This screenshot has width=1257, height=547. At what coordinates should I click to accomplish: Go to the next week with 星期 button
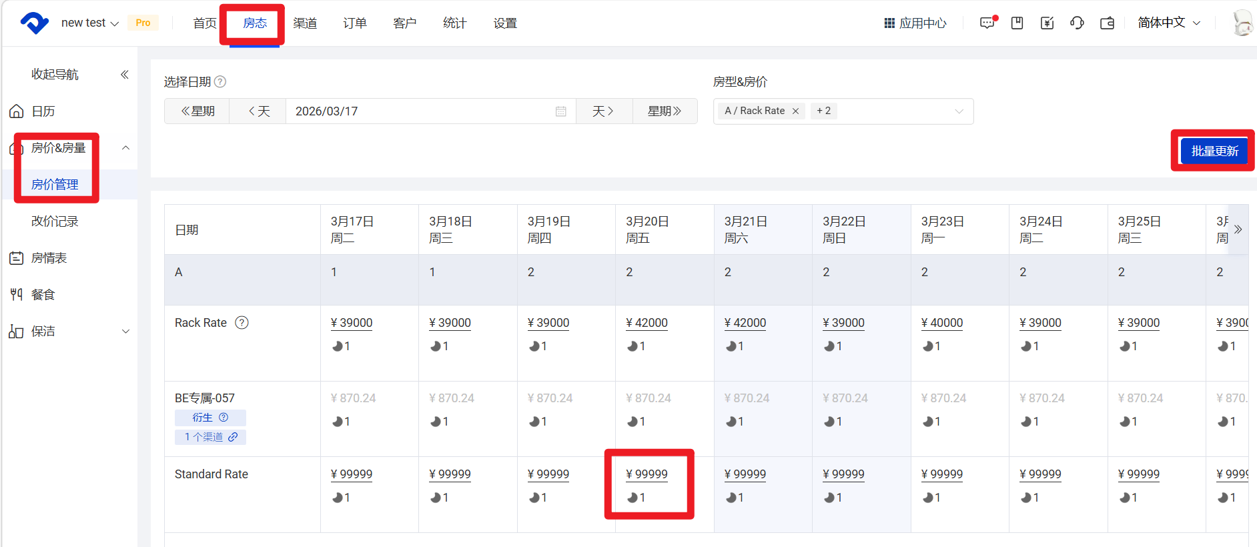click(664, 111)
